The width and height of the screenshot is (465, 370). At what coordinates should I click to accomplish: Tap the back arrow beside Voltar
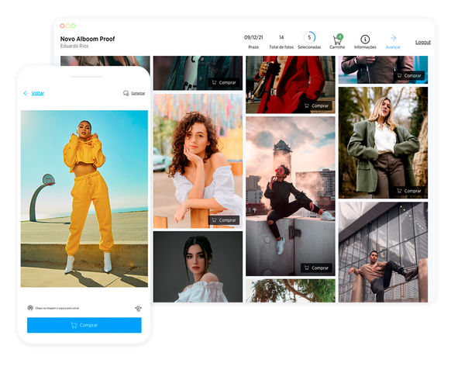[26, 93]
